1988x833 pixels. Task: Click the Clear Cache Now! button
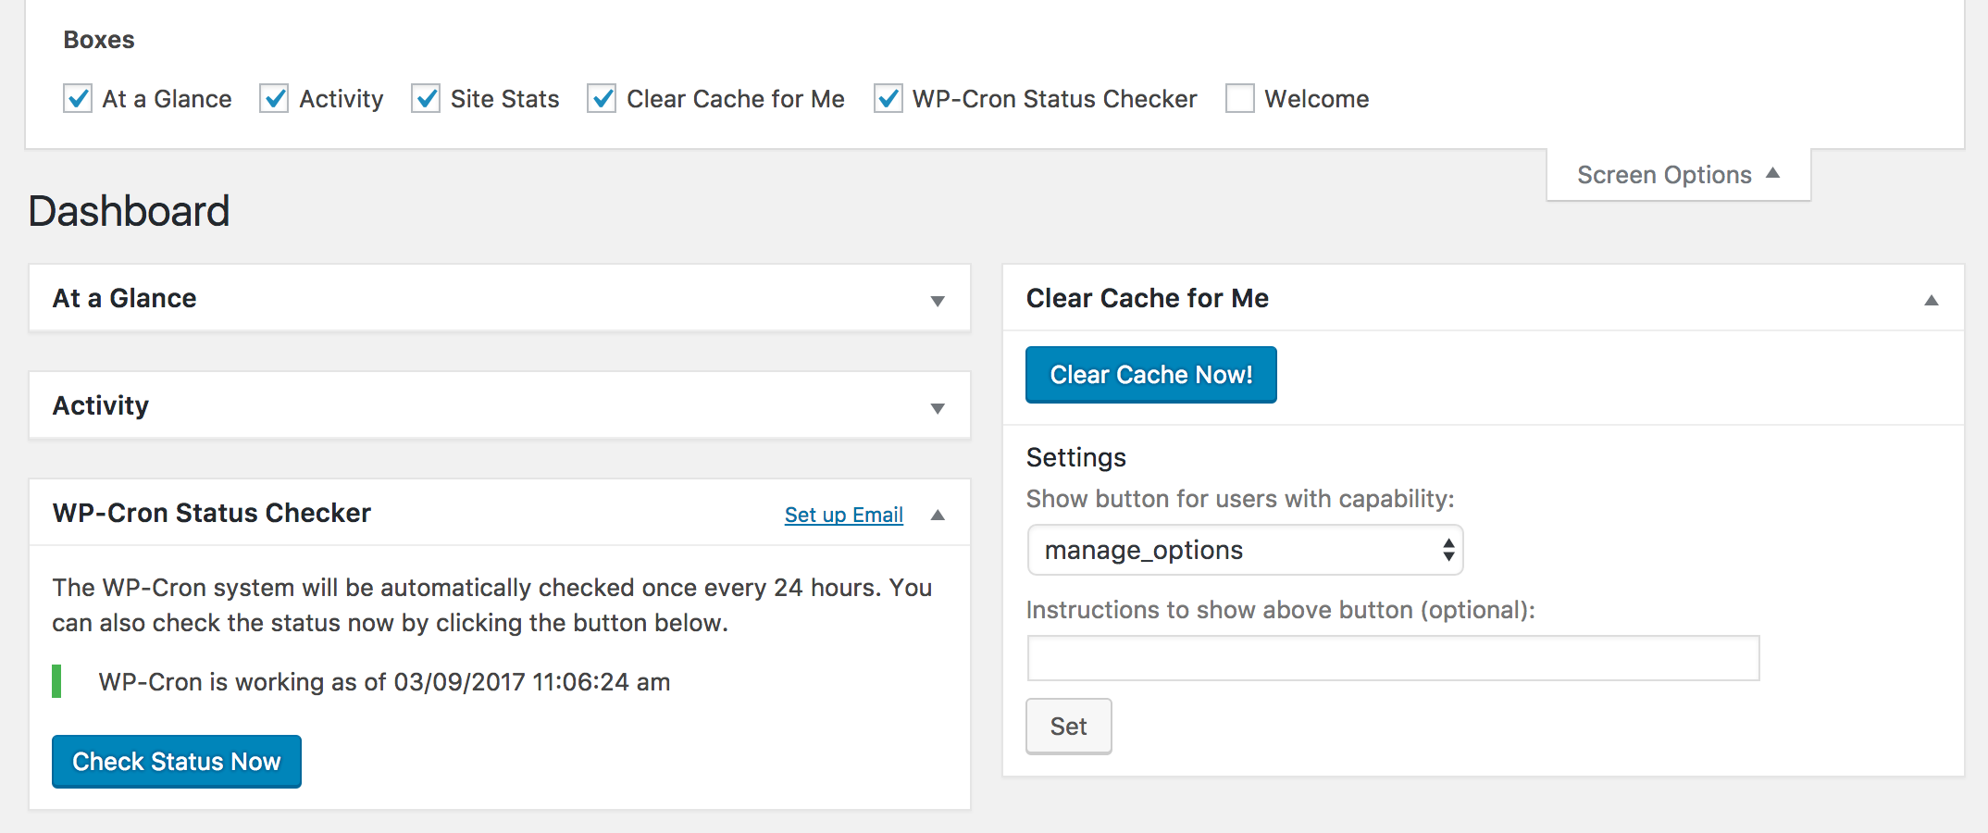[x=1150, y=375]
